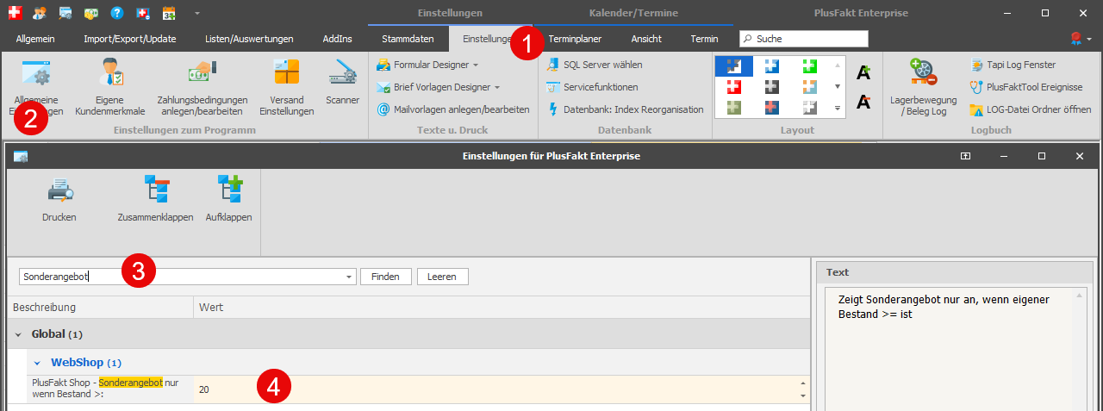Click the Wert column header
The width and height of the screenshot is (1103, 411).
click(x=502, y=307)
